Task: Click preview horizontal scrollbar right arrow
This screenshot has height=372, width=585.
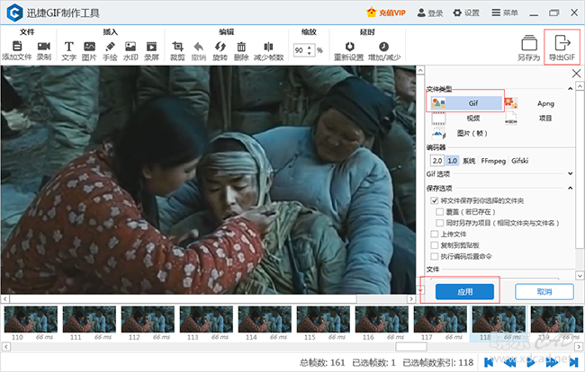Action: point(411,299)
